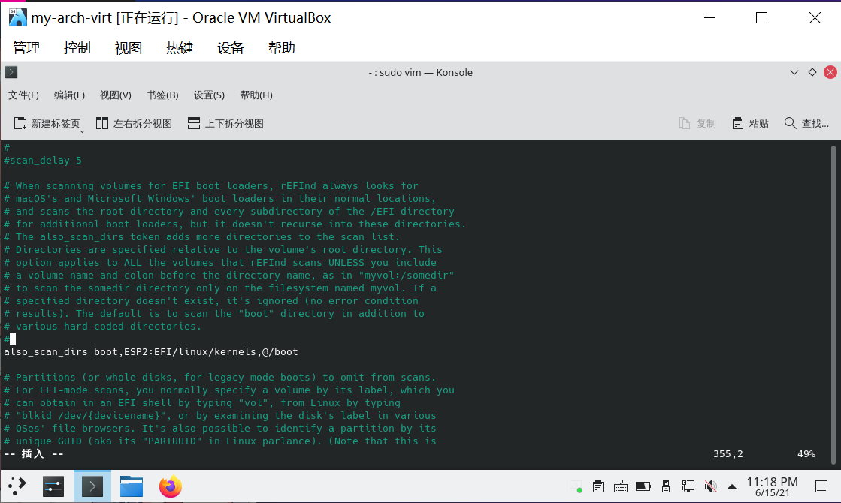The height and width of the screenshot is (503, 841).
Task: Open the clipboard tray icon
Action: [x=598, y=486]
